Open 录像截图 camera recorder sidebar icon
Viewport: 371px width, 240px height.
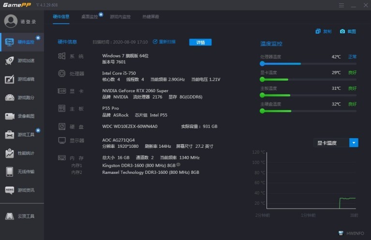10,116
